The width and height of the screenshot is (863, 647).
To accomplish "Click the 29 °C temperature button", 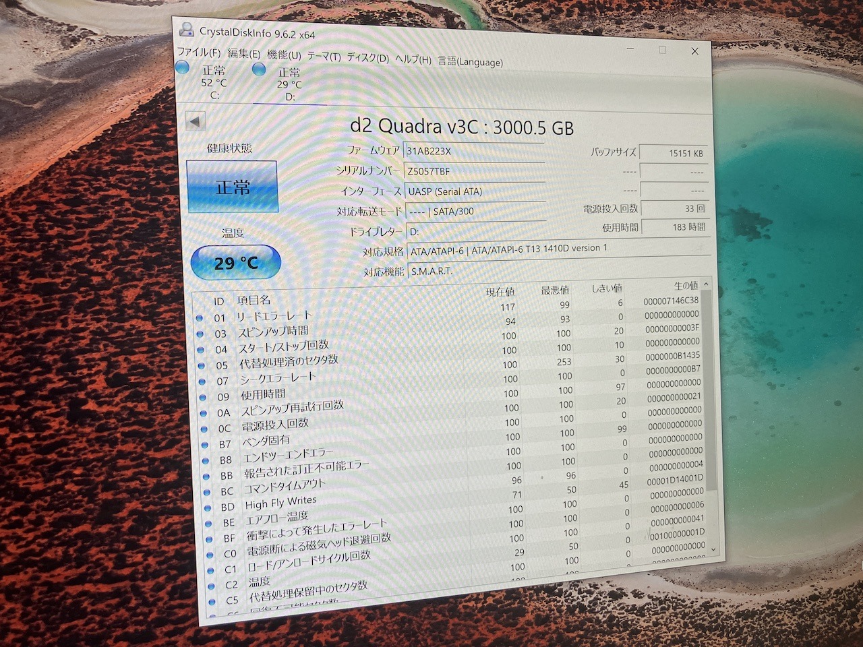I will click(x=236, y=263).
